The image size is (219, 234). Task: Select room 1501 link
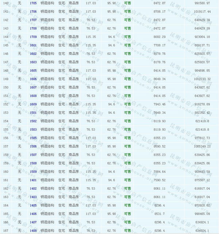click(x=33, y=112)
